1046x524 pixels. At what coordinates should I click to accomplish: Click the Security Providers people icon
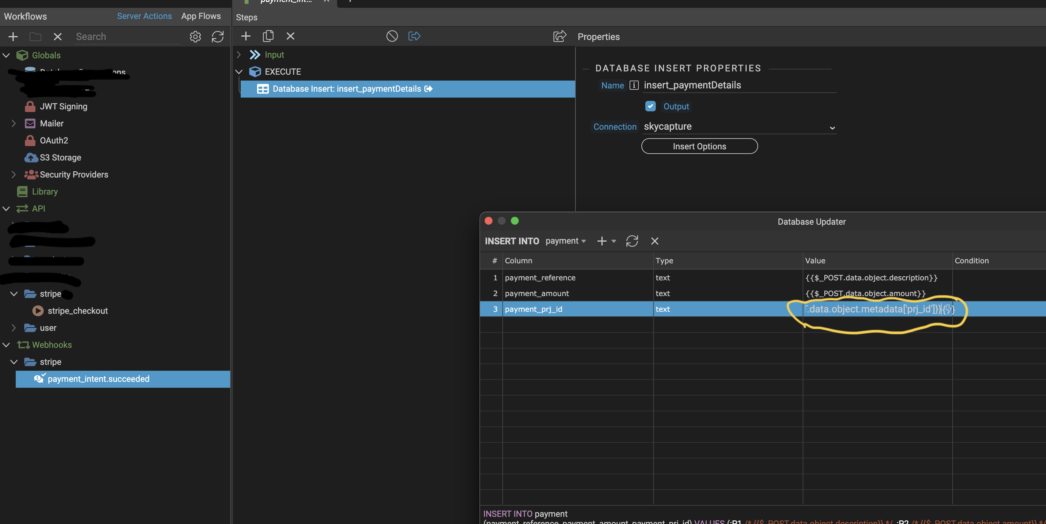[31, 175]
